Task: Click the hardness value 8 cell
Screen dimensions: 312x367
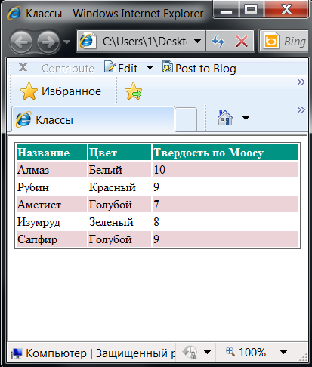Action: (225, 222)
